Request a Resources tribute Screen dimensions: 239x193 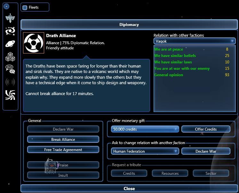pos(170,173)
